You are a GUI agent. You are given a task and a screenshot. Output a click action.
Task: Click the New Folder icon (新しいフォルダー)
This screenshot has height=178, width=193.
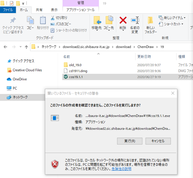point(150,21)
